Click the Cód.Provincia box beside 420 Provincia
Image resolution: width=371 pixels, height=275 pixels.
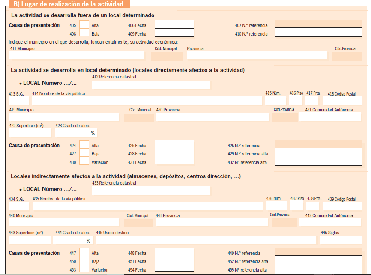[x=285, y=118]
